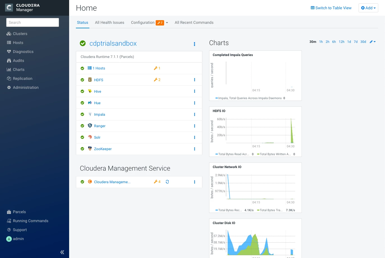Select the Status tab
This screenshot has height=258, width=385.
pyautogui.click(x=83, y=23)
